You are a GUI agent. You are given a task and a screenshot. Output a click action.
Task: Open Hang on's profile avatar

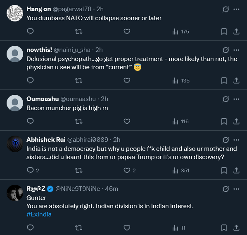click(15, 13)
